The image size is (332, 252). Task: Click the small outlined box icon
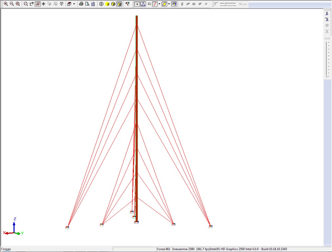coord(61,4)
